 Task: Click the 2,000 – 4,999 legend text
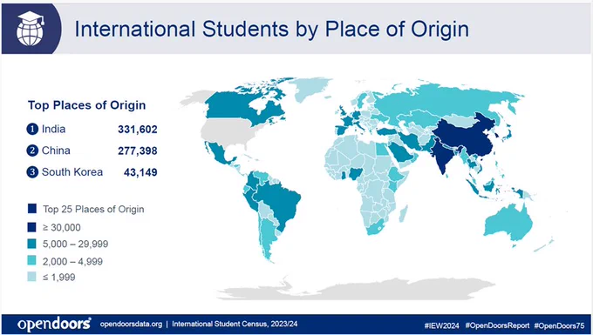(x=72, y=261)
